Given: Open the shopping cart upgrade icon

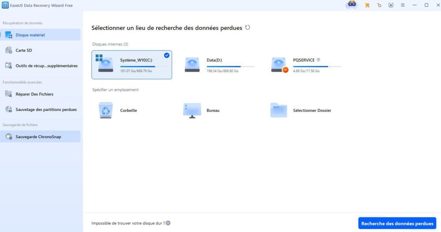Looking at the screenshot, I should coord(367,5).
